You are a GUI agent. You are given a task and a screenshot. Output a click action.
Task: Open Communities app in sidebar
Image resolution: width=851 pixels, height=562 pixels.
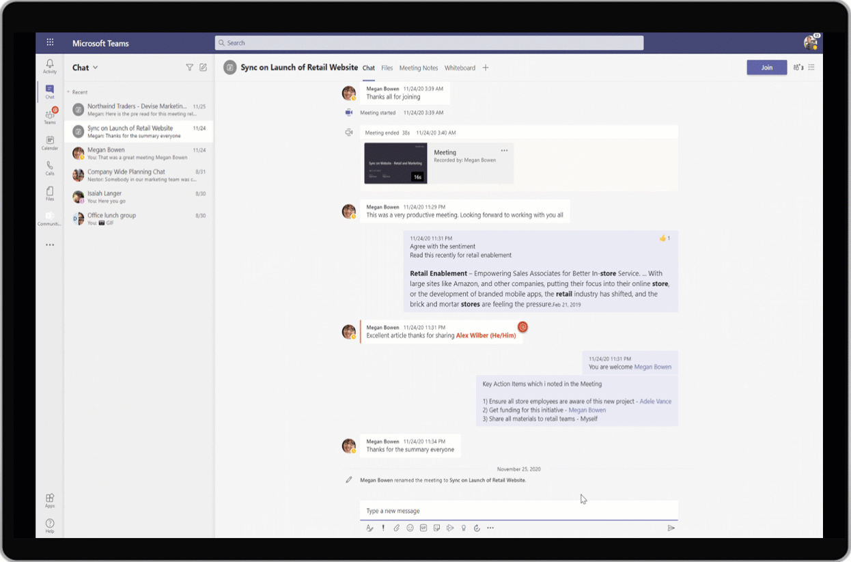pos(50,219)
